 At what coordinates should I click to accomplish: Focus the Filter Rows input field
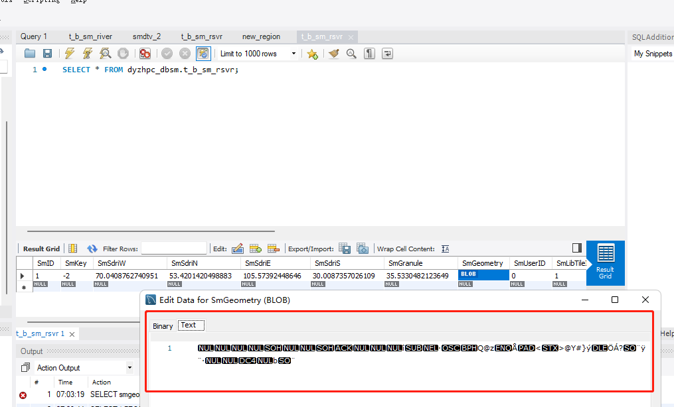pyautogui.click(x=174, y=249)
